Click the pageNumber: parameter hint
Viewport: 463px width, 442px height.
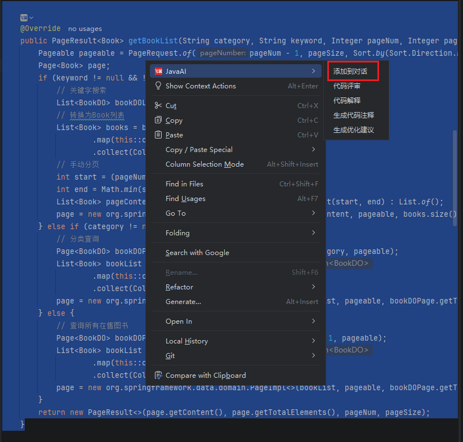[x=222, y=53]
